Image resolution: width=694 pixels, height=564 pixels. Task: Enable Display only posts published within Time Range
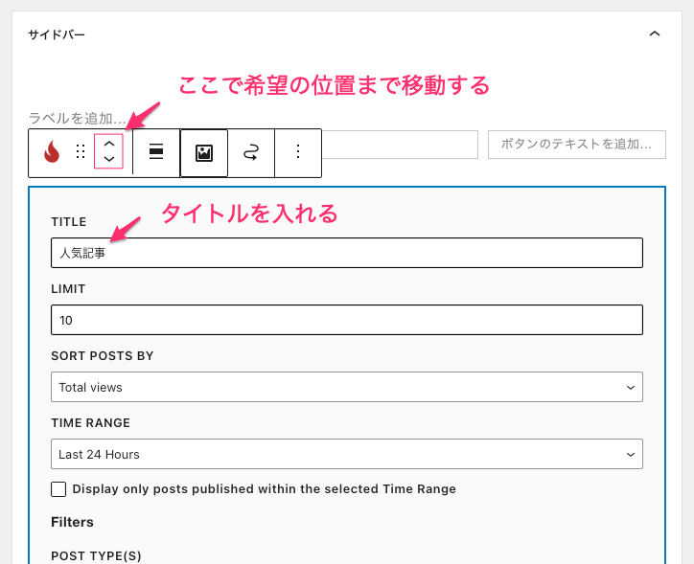click(x=59, y=489)
